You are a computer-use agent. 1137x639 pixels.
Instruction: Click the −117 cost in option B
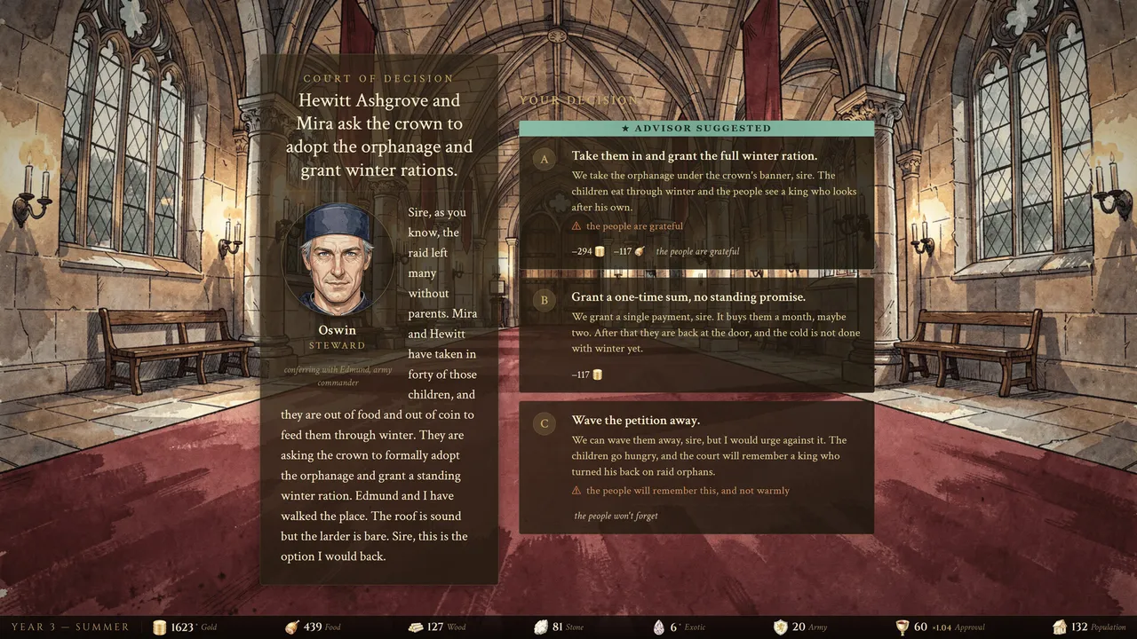coord(581,375)
